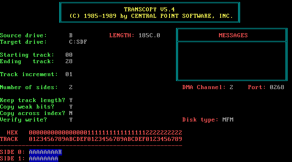Click the Starting track value 00
292x162 pixels.
(x=69, y=55)
